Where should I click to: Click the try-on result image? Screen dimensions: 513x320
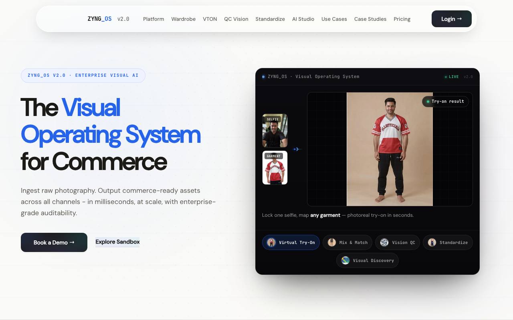390,149
